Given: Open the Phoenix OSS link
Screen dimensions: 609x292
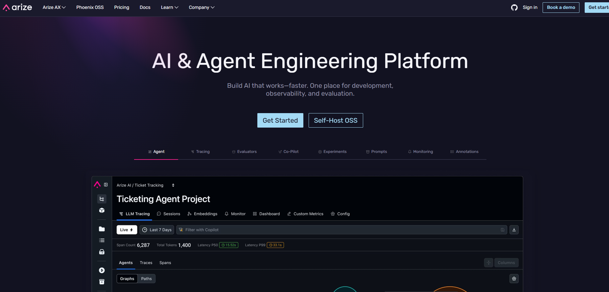Looking at the screenshot, I should (x=90, y=7).
